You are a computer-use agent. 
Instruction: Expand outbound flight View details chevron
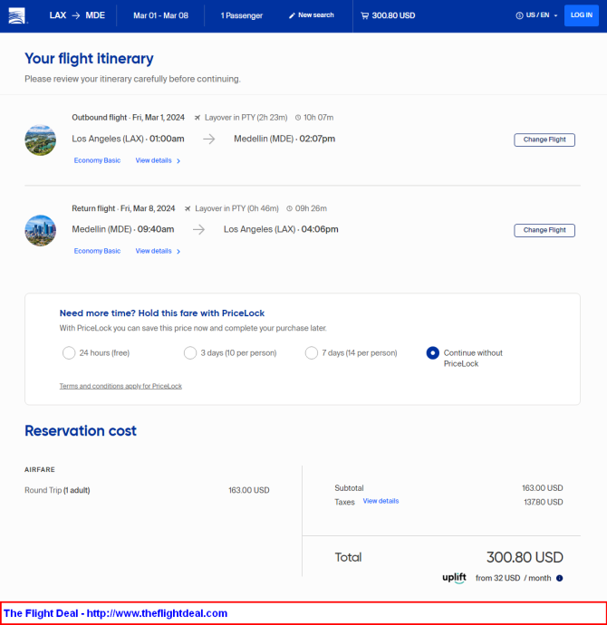[x=178, y=161]
